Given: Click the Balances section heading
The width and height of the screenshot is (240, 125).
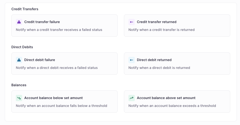Looking at the screenshot, I should [19, 85].
